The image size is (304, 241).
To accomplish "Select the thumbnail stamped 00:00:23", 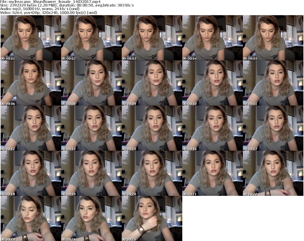I will pos(31,218).
